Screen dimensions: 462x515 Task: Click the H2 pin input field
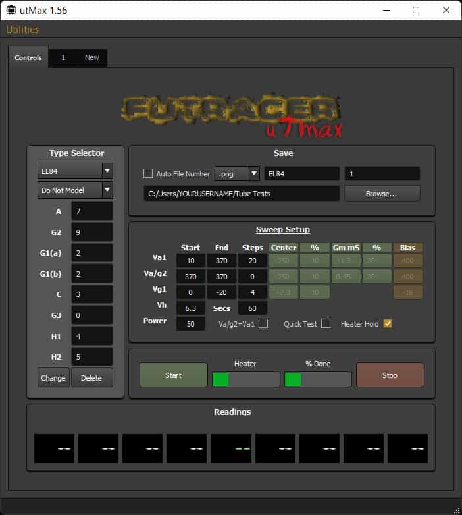(x=92, y=357)
